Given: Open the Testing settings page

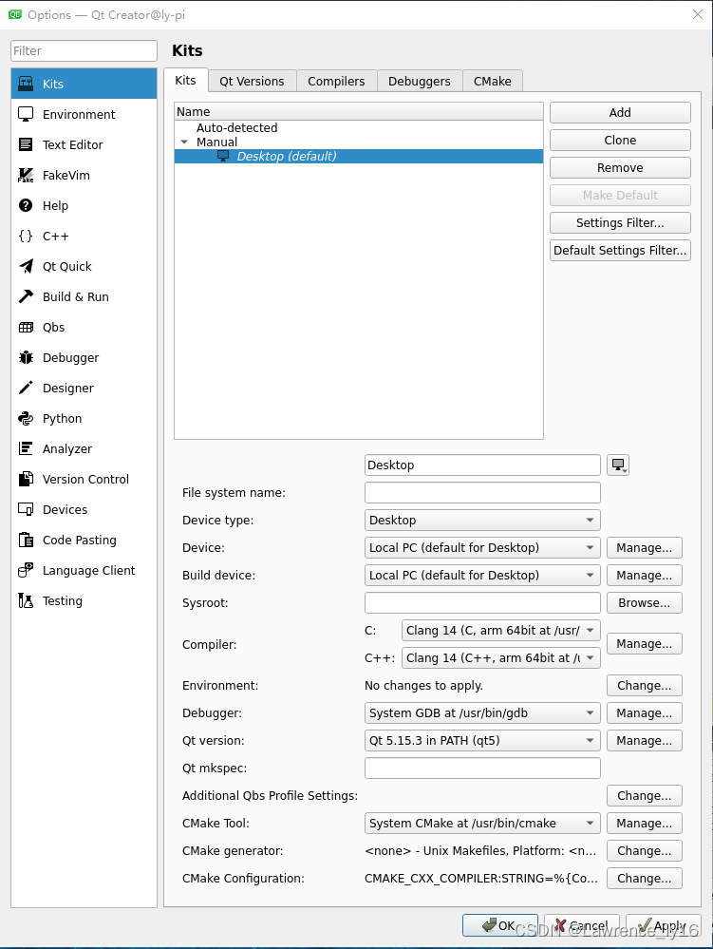Looking at the screenshot, I should [61, 600].
